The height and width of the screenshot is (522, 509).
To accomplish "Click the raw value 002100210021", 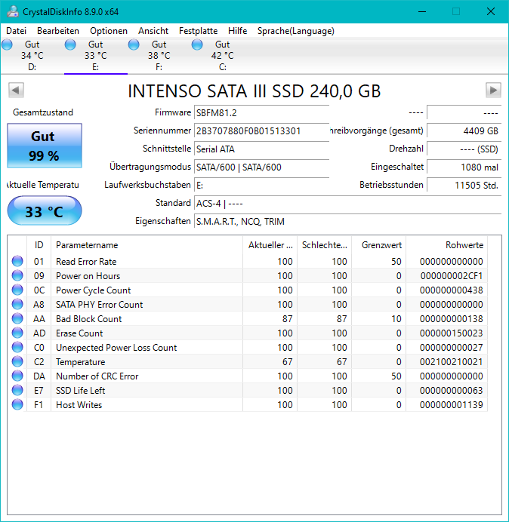I will [452, 362].
